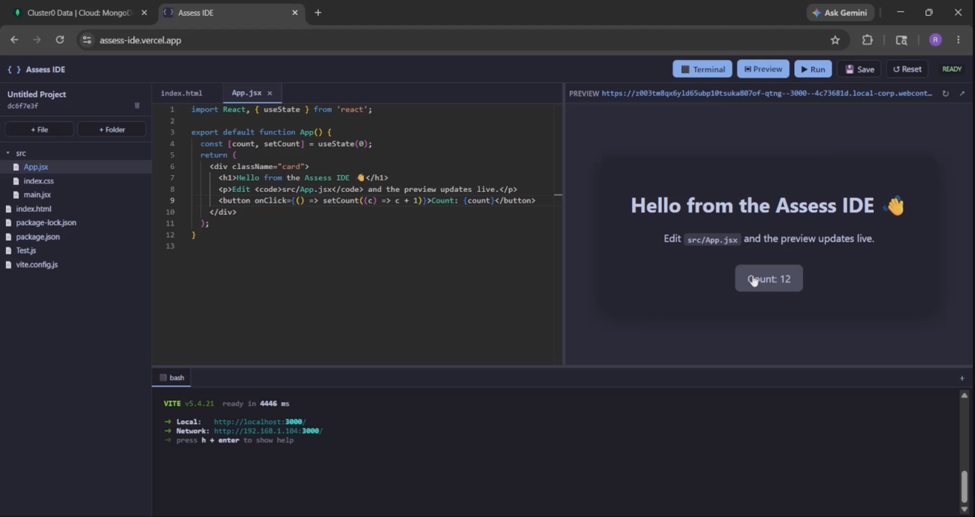The width and height of the screenshot is (975, 517).
Task: Select the App.jsx editor tab
Action: click(247, 93)
